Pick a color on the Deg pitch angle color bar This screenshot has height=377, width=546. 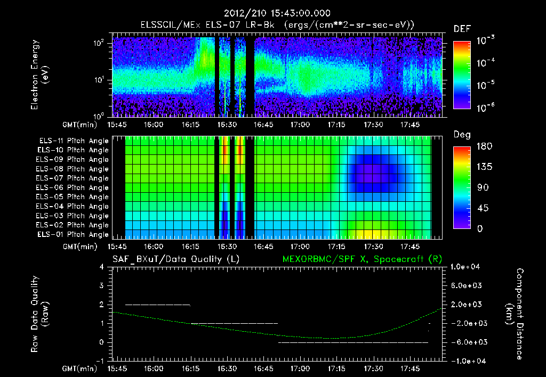(x=462, y=187)
